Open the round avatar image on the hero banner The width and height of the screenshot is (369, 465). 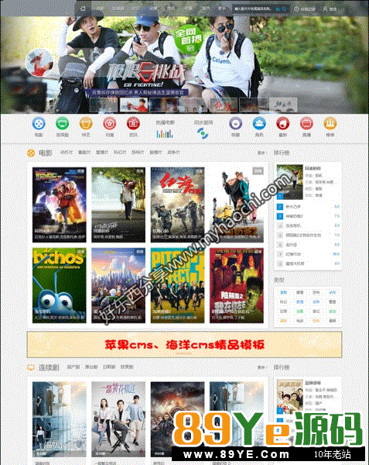(39, 63)
